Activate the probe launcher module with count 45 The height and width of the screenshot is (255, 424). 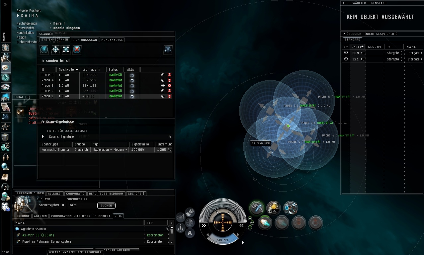click(274, 208)
